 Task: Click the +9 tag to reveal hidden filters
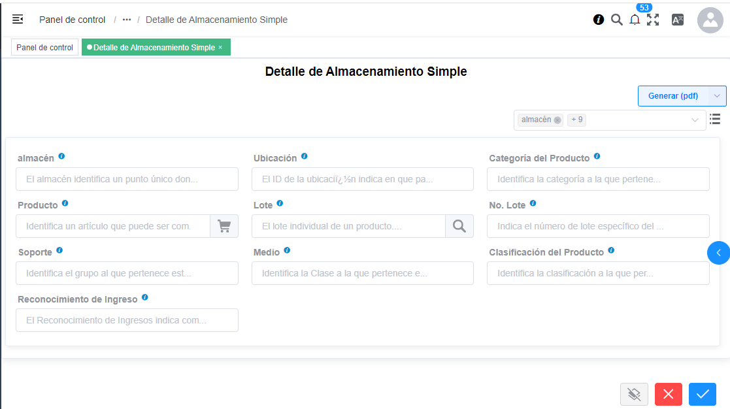(x=576, y=120)
